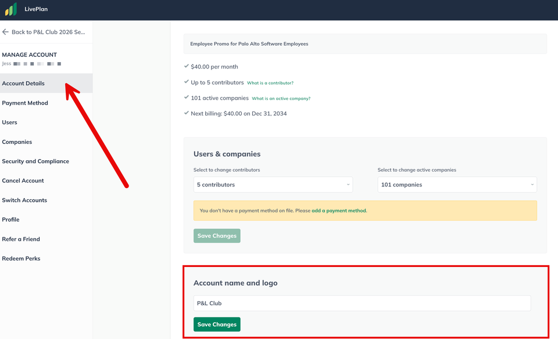Open the 5 contributors dropdown
Screen dimensions: 558x339
tap(273, 185)
